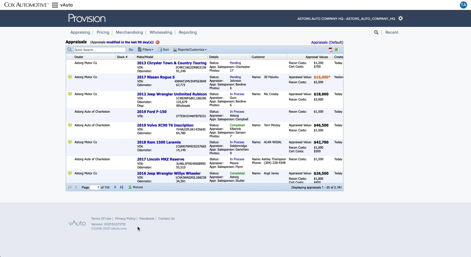Click the Pending status on the Chrysler row
Viewport: 471px width, 257px height.
point(235,63)
